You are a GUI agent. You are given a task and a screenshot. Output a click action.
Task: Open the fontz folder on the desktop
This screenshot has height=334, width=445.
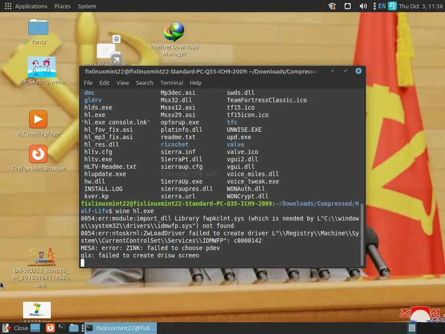tap(38, 31)
